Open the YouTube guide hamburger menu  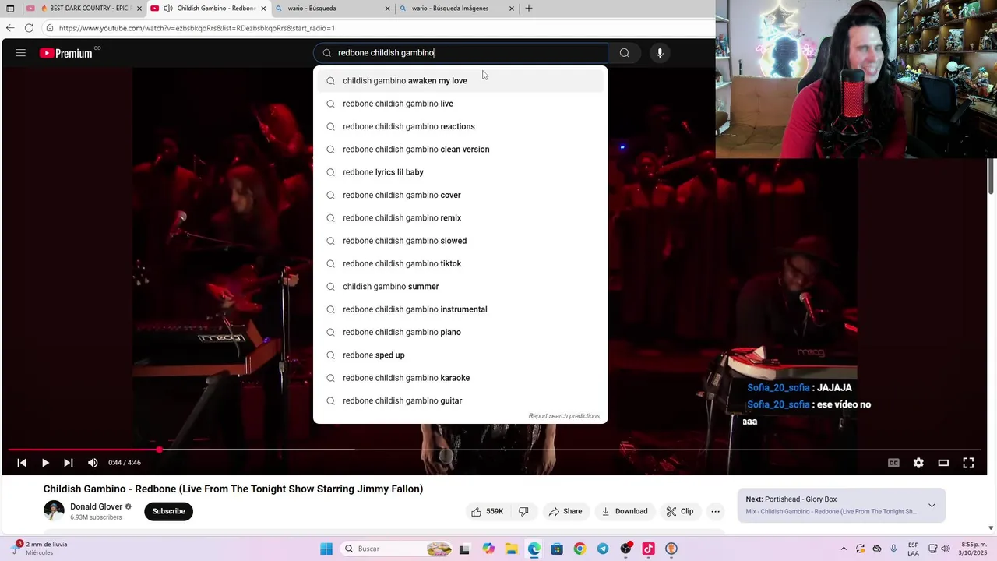[21, 53]
